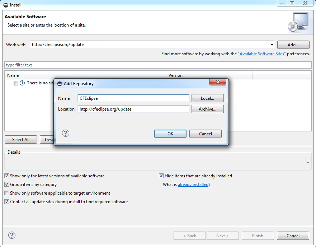Close the Add Repository dialog with red X
The height and width of the screenshot is (247, 316).
click(218, 83)
